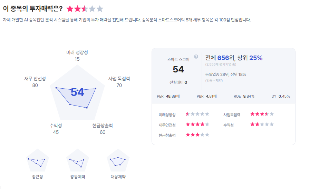Click the 종근당 company name link

pos(37,177)
